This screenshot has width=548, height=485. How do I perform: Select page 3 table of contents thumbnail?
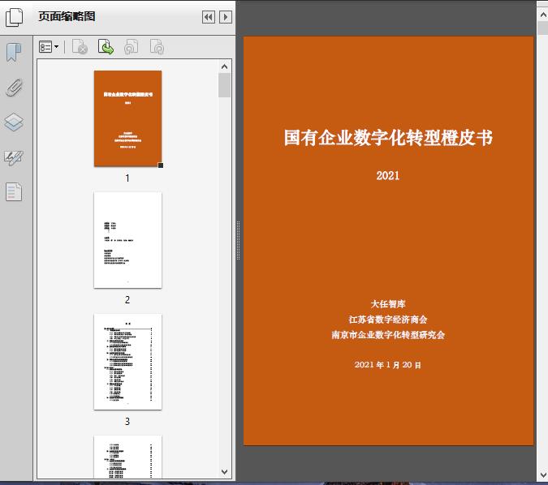pyautogui.click(x=128, y=362)
